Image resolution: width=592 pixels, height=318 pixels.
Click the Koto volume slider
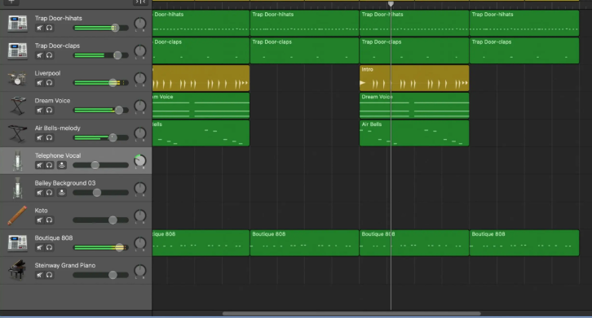101,220
